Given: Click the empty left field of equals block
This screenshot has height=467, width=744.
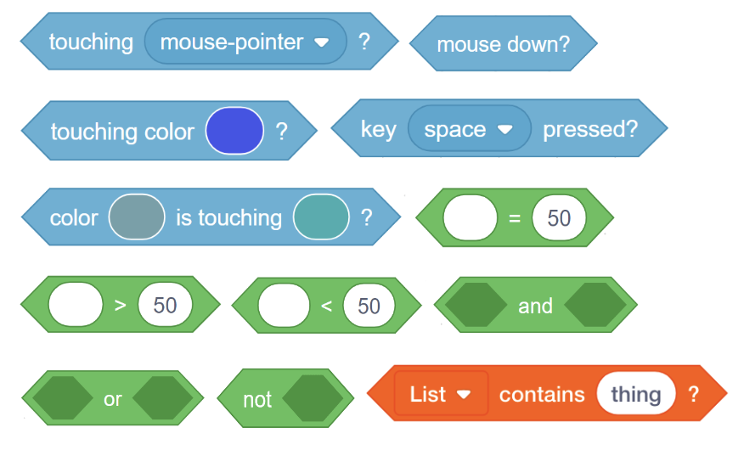Looking at the screenshot, I should pyautogui.click(x=470, y=218).
